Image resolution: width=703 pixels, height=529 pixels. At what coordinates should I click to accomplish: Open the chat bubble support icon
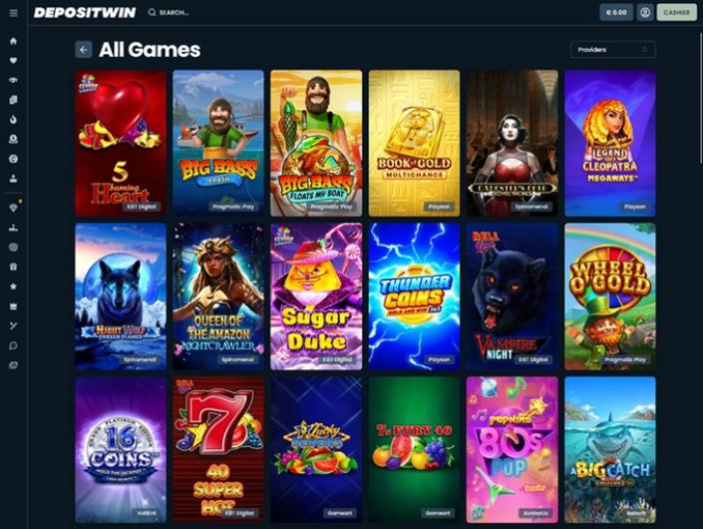tap(13, 345)
